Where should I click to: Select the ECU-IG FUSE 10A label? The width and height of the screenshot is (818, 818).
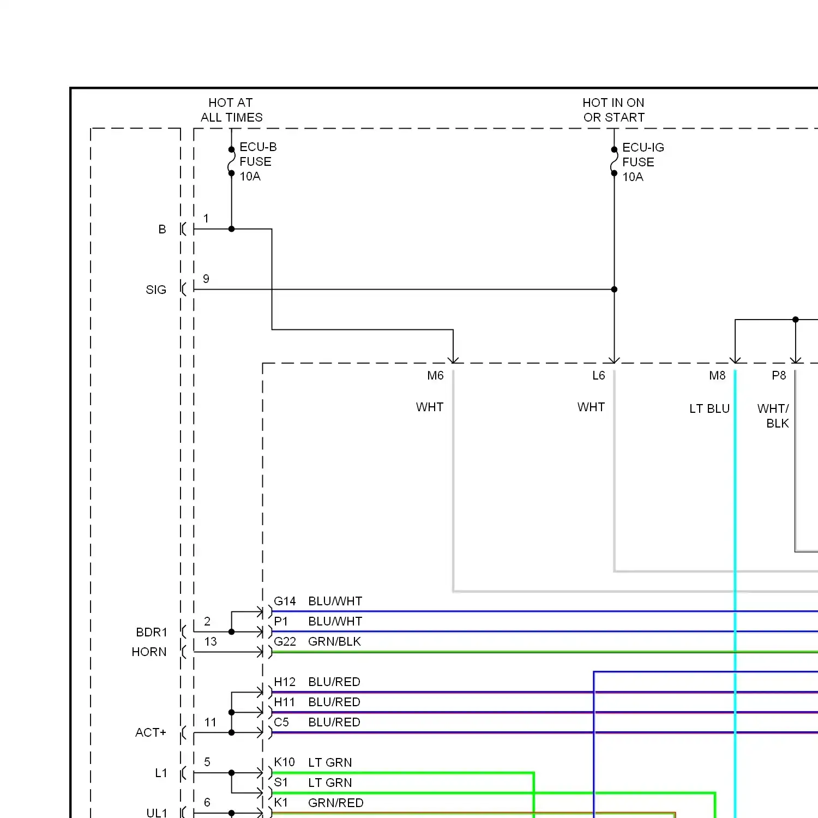[x=643, y=162]
